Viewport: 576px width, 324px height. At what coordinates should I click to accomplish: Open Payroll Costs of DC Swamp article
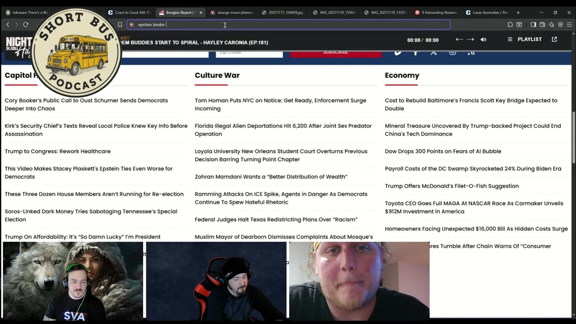[473, 168]
